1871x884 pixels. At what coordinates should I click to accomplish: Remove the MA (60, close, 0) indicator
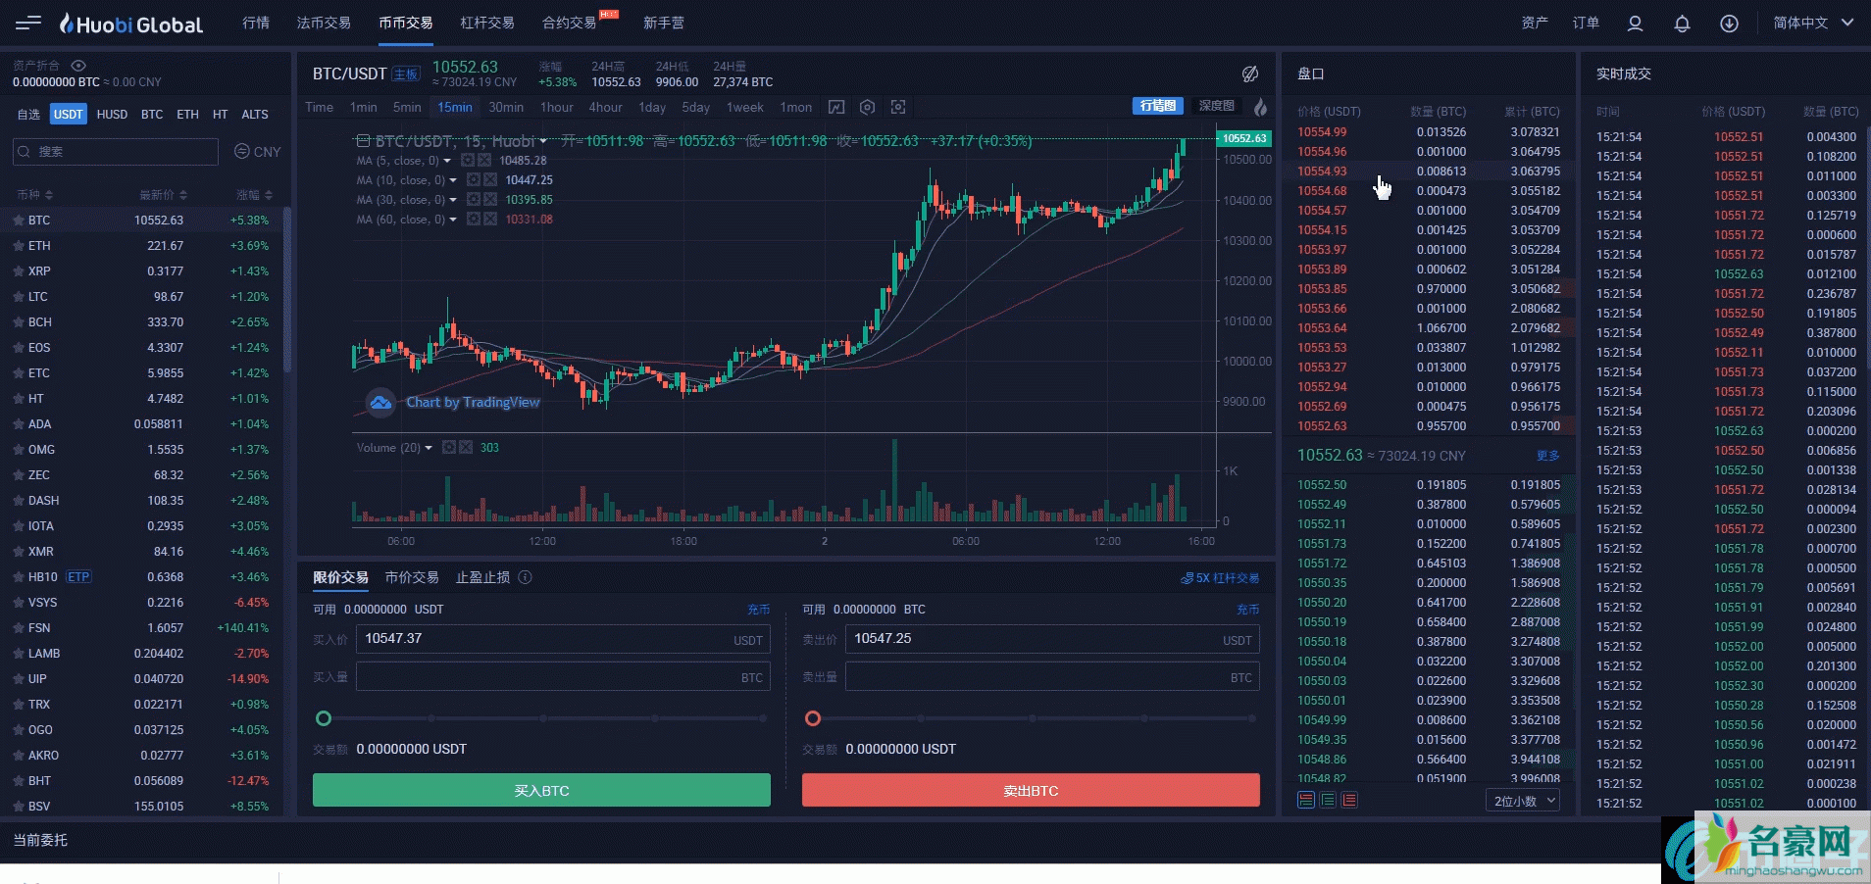coord(490,220)
